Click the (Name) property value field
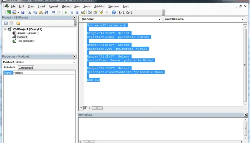 pyautogui.click(x=44, y=73)
